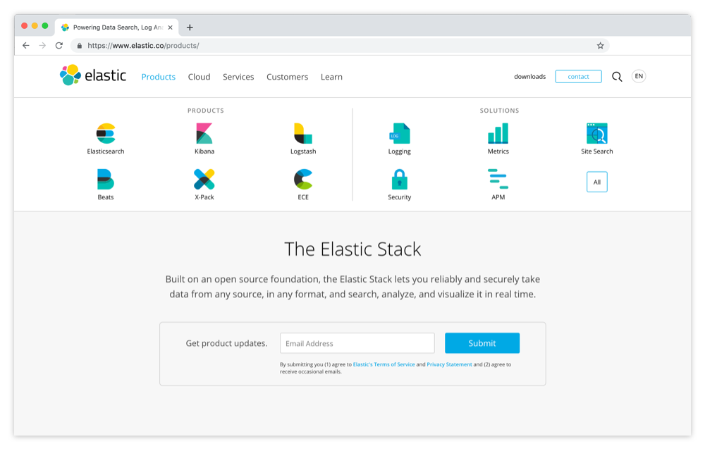Viewport: 705px width, 451px height.
Task: Click the macOS yellow minimize button
Action: (x=35, y=25)
